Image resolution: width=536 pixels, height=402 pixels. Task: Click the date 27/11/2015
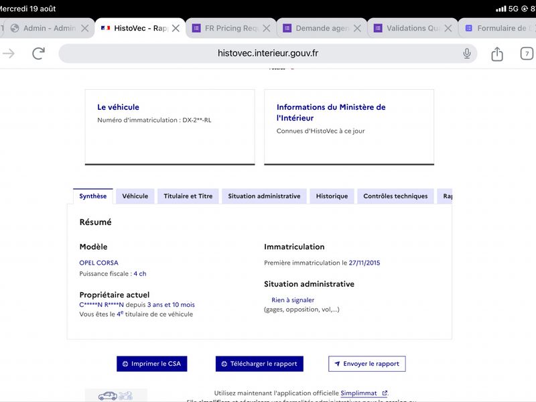click(364, 263)
